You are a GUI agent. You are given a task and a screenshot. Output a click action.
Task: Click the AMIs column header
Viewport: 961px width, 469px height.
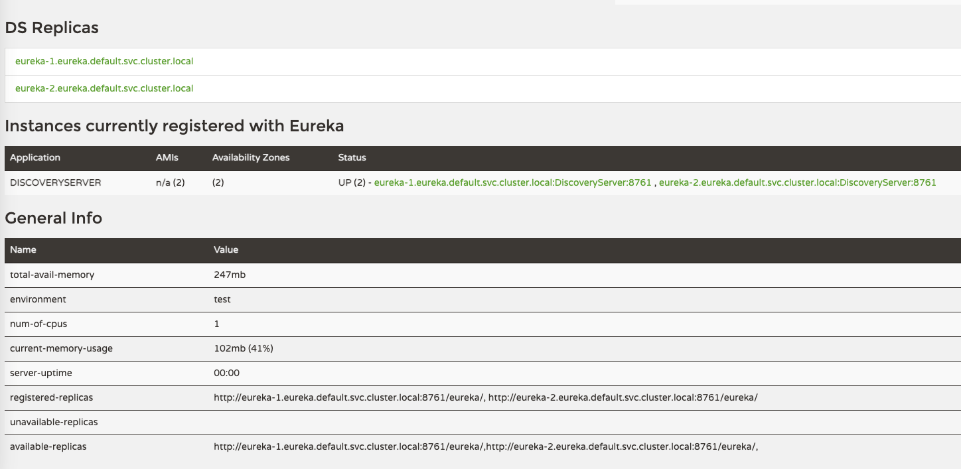pos(167,158)
